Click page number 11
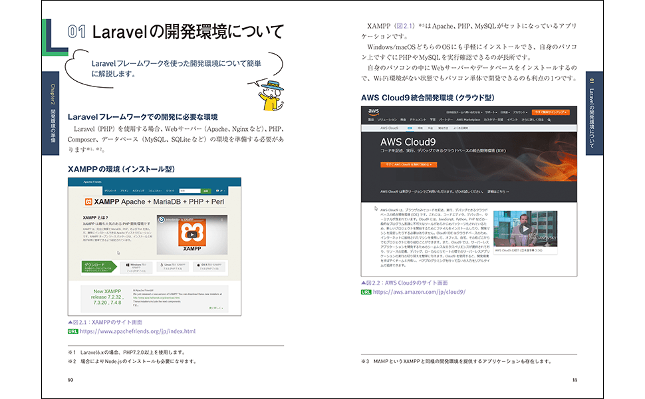The width and height of the screenshot is (645, 399). 575,380
